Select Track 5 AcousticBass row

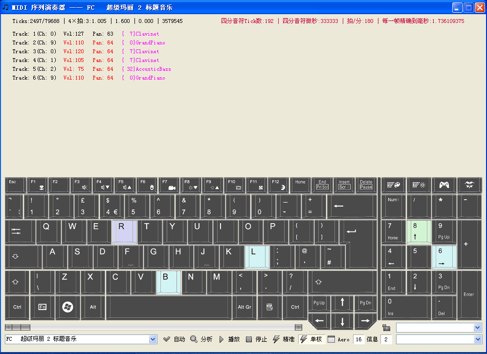click(x=91, y=69)
